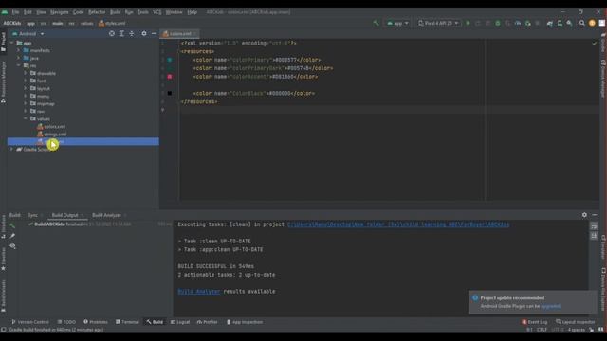
Task: Open the File menu
Action: 15,12
